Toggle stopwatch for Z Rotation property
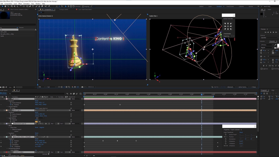Viewport: 279px width, 157px height. tap(11, 147)
